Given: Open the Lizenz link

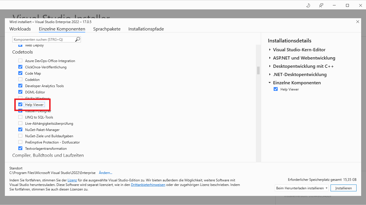Looking at the screenshot, I should pyautogui.click(x=72, y=180).
